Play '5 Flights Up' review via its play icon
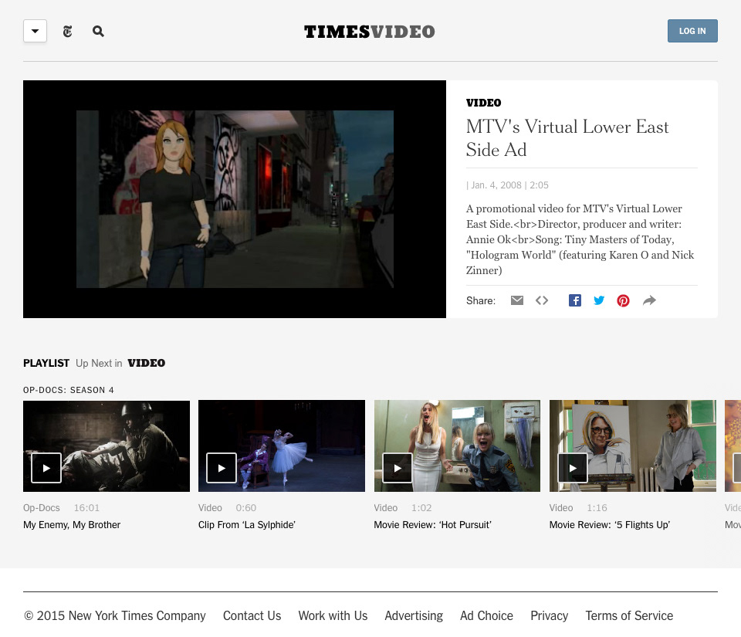This screenshot has height=637, width=741. pos(573,468)
